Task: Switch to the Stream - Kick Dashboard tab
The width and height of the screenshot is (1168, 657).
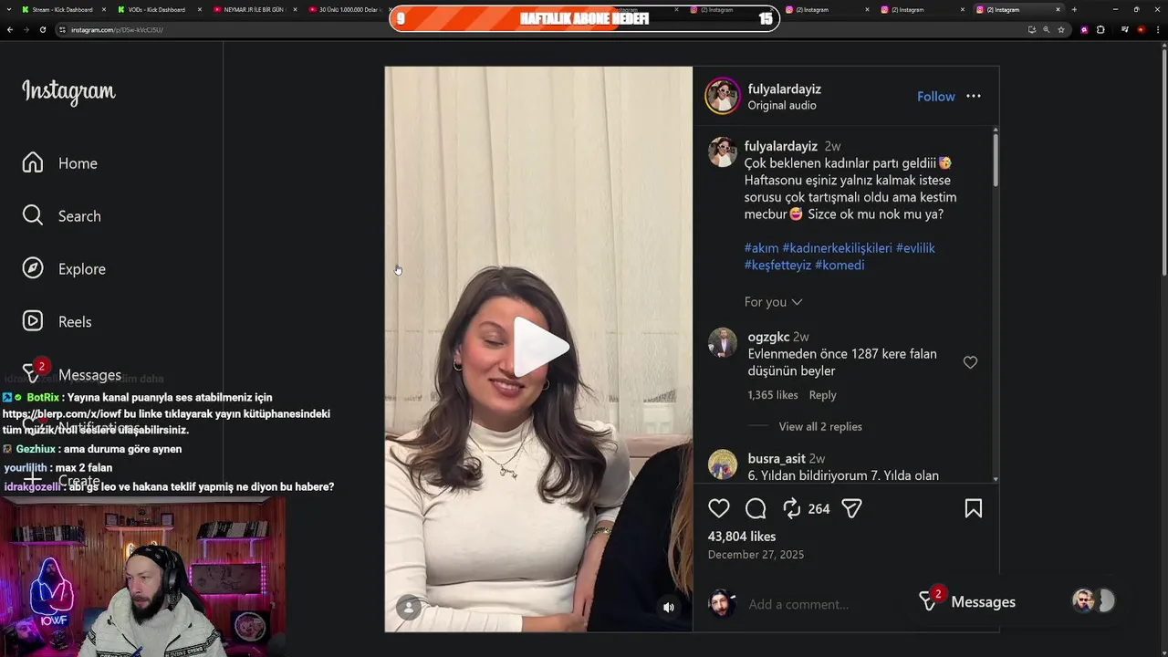Action: pos(62,9)
